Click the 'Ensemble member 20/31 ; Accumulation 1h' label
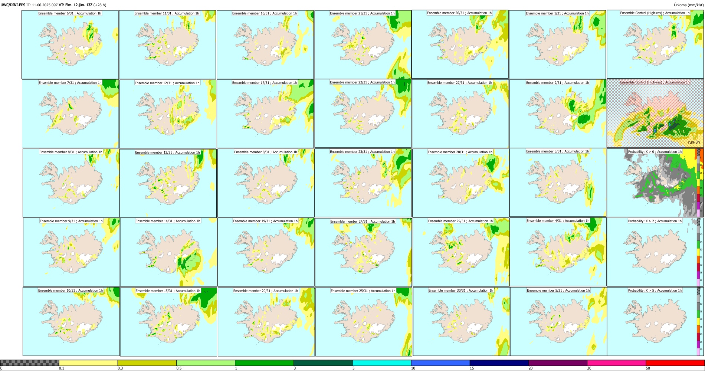The width and height of the screenshot is (705, 371). tap(266, 291)
